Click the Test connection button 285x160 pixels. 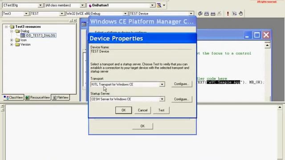coord(161,110)
